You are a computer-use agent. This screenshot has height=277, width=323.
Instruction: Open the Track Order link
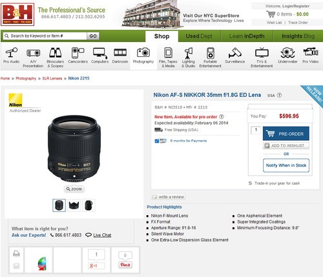298,23
